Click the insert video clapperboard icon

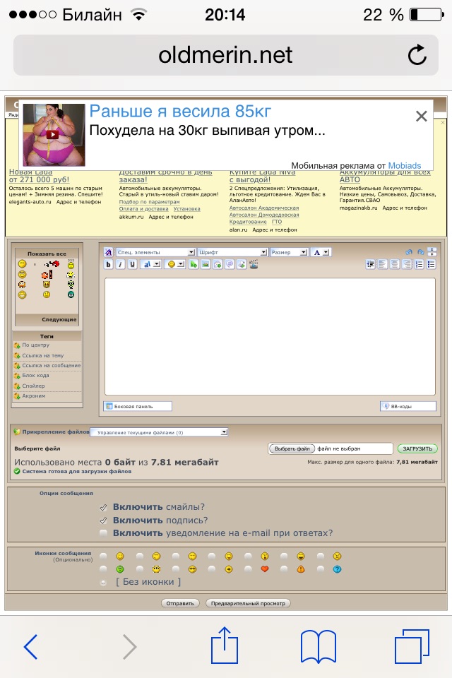254,264
